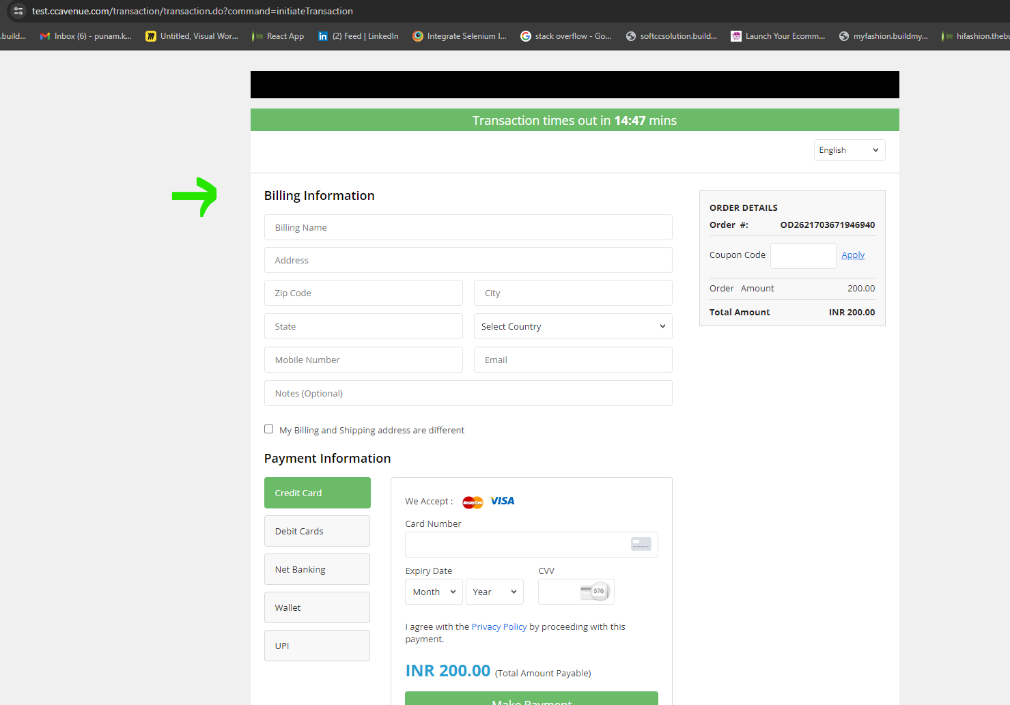
Task: Select the Debit Cards payment tab
Action: pyautogui.click(x=318, y=531)
